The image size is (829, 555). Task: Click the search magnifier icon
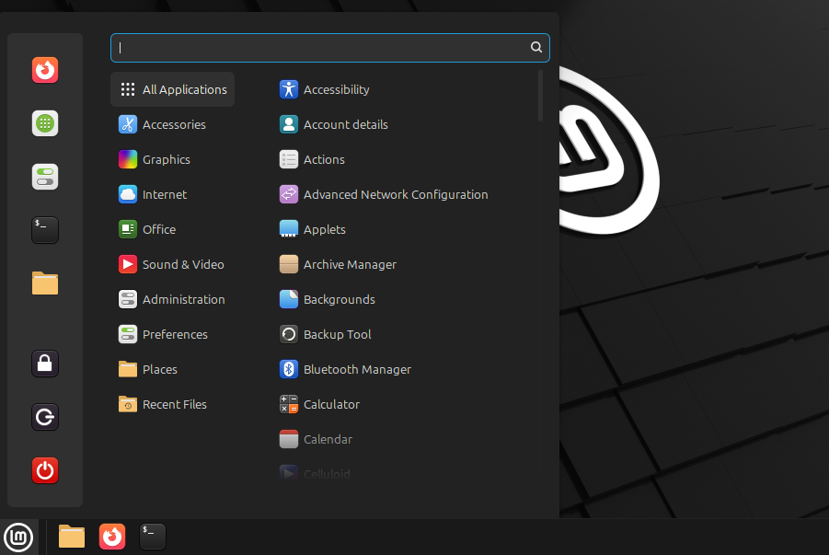tap(536, 47)
